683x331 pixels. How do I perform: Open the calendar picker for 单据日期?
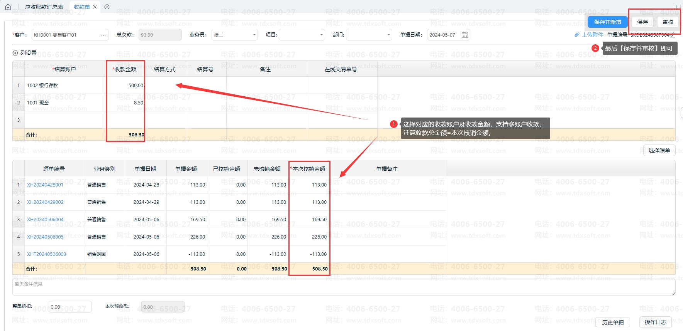465,35
